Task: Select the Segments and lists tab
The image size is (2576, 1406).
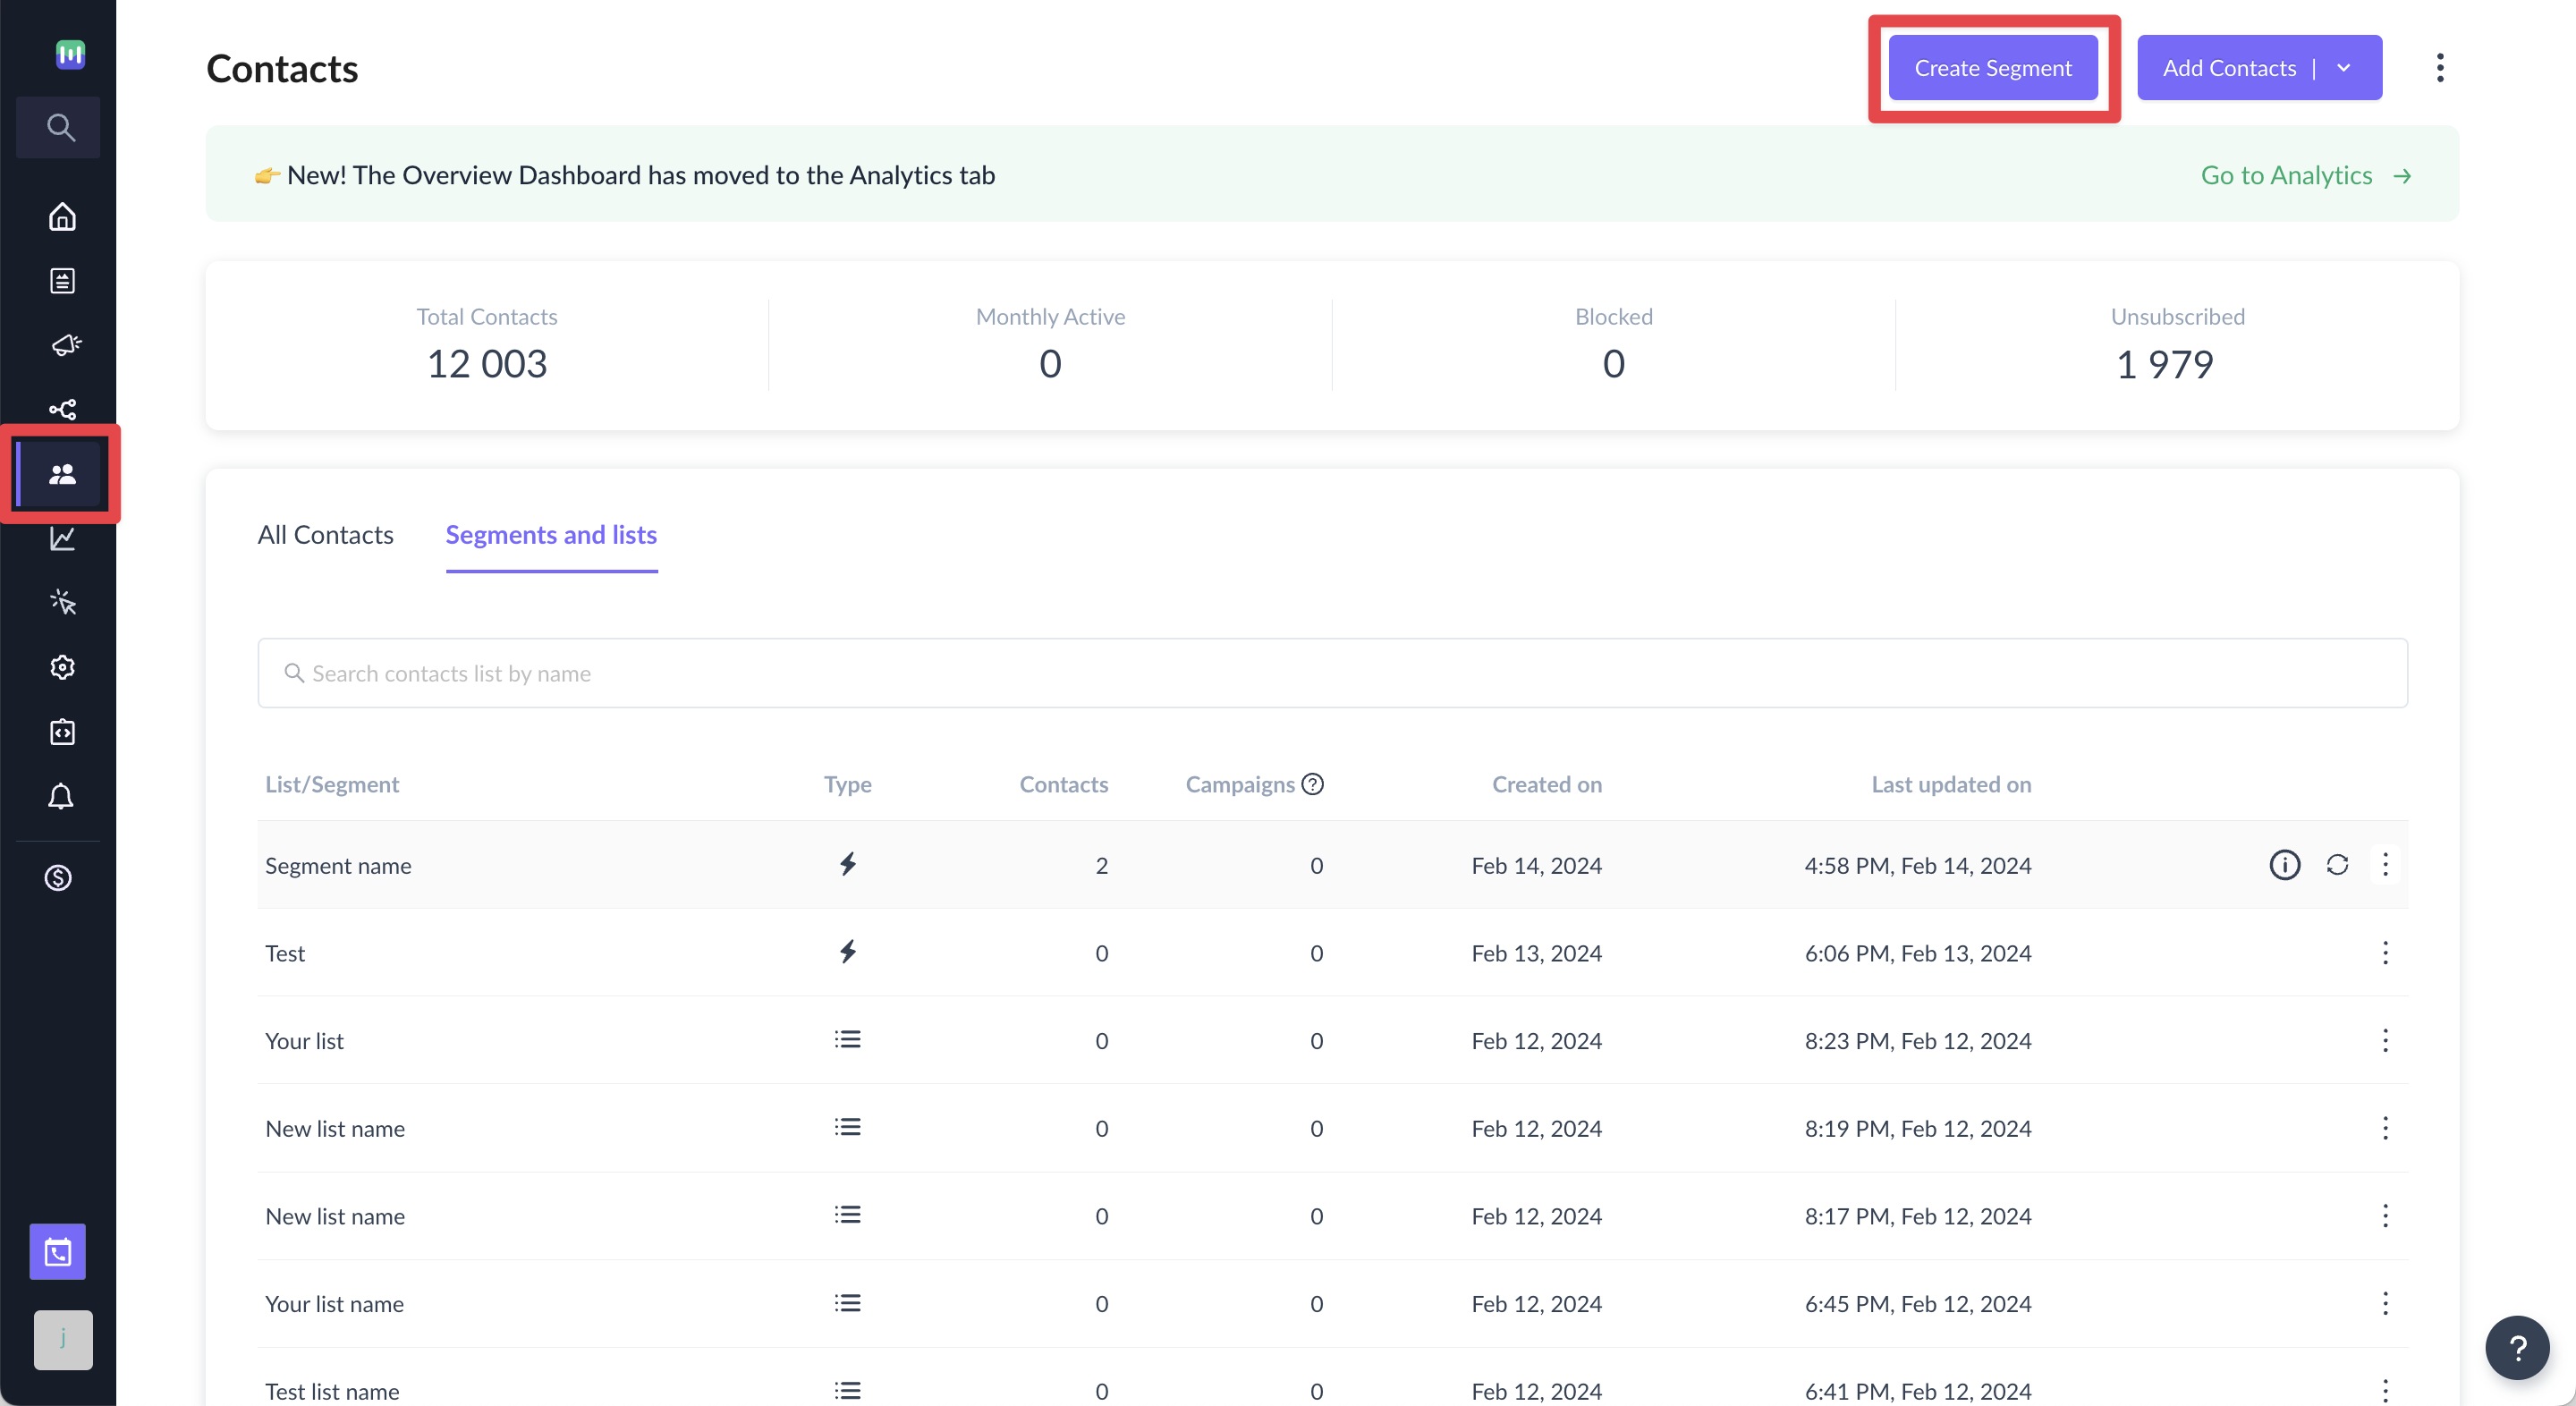Action: tap(550, 533)
